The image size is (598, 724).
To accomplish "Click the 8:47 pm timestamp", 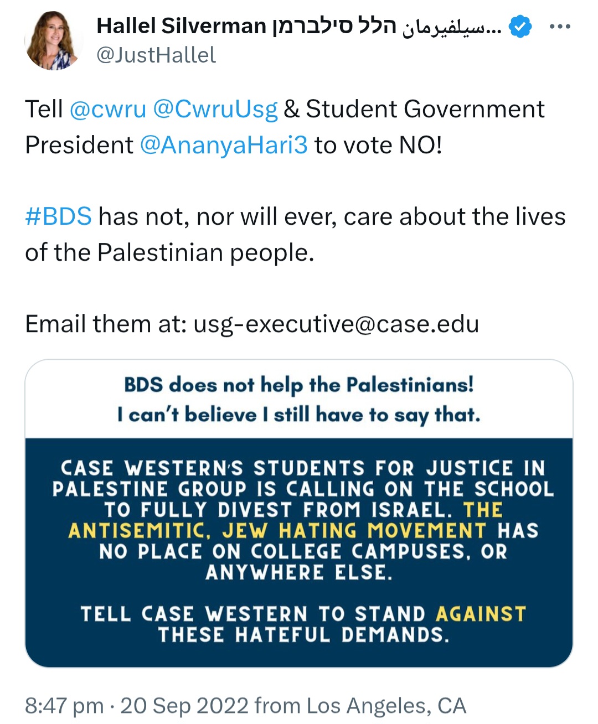I will pyautogui.click(x=64, y=706).
